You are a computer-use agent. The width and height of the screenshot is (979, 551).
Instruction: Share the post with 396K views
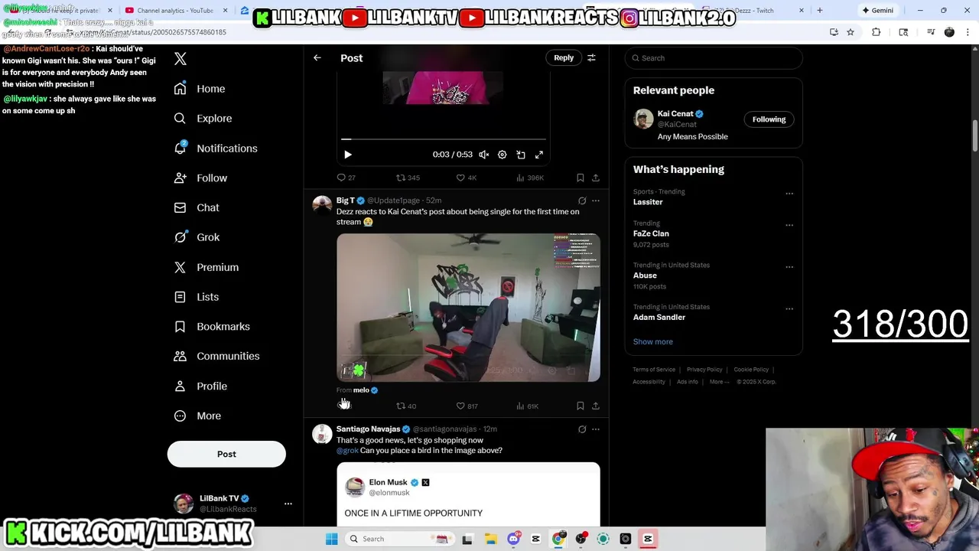tap(596, 178)
